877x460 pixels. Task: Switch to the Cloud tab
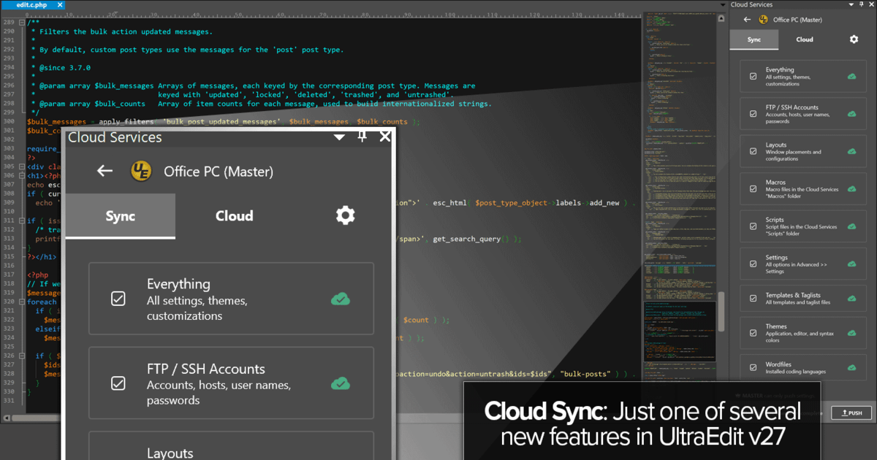(x=234, y=215)
